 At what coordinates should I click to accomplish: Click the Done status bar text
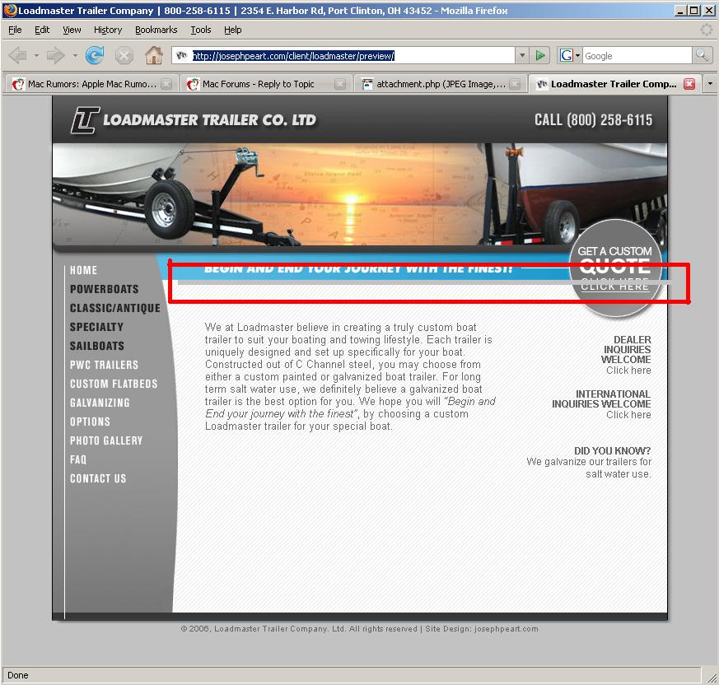tap(18, 675)
